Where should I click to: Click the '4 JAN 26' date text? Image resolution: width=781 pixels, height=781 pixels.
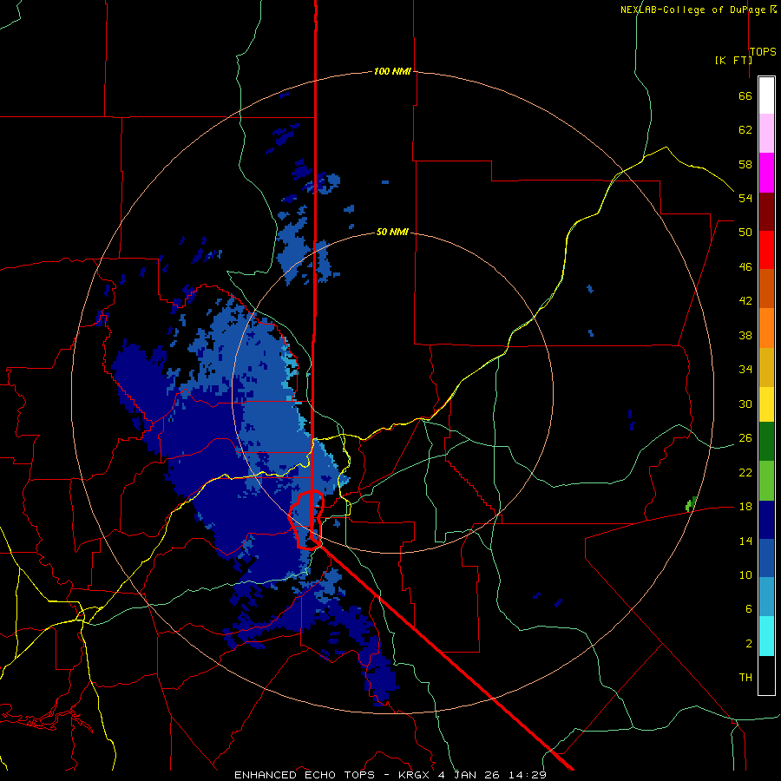[470, 775]
